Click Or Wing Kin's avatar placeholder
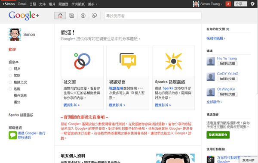The image size is (258, 163). point(211,92)
